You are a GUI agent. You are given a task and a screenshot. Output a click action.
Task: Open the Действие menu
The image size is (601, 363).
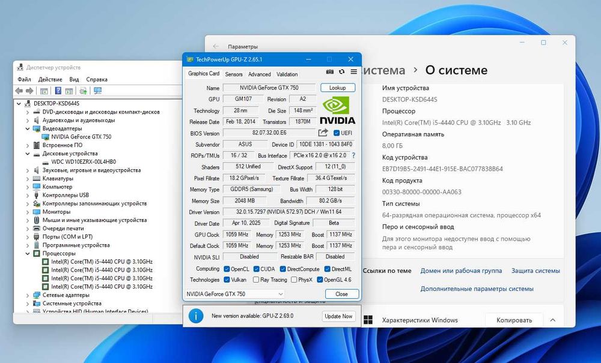[50, 79]
